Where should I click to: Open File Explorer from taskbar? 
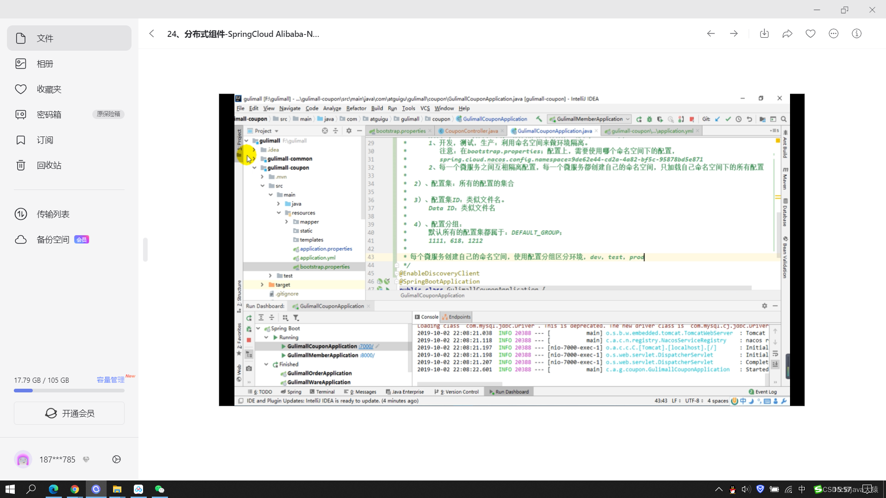pyautogui.click(x=117, y=489)
